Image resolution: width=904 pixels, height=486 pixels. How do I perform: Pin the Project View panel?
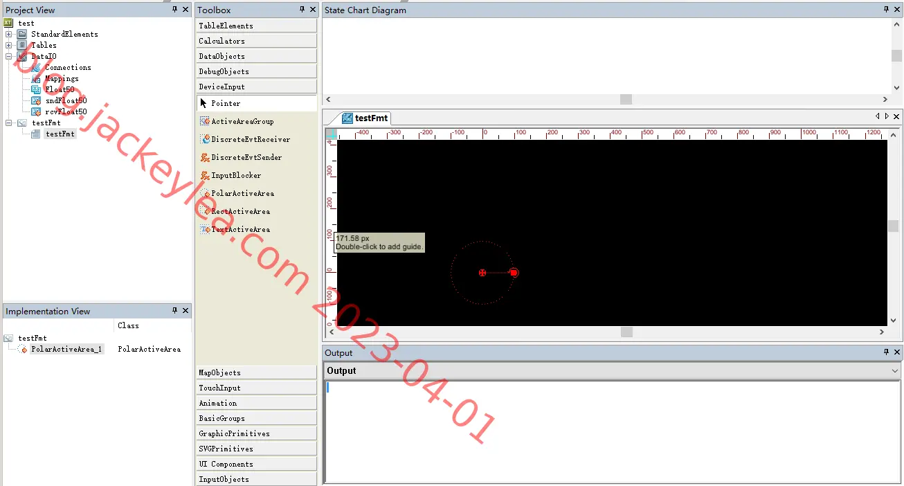tap(174, 10)
